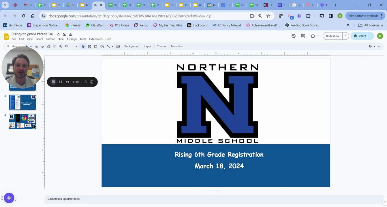Screen dimensions: 387x207
Task: Stop the screen recording
Action: point(53,82)
